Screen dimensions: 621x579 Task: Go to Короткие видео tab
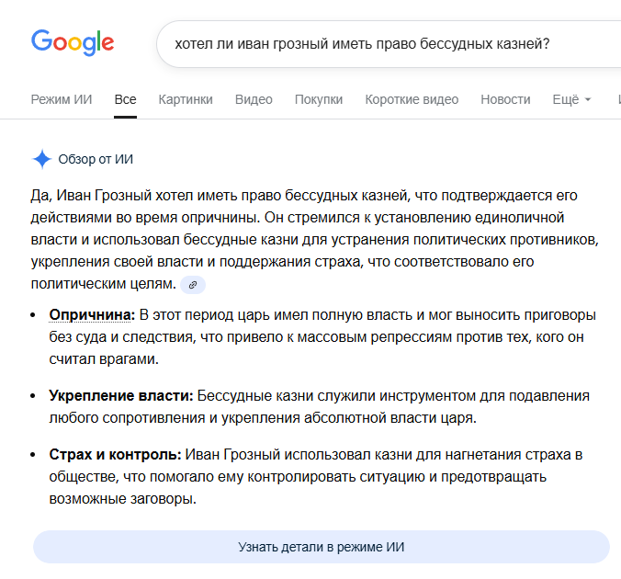coord(412,99)
